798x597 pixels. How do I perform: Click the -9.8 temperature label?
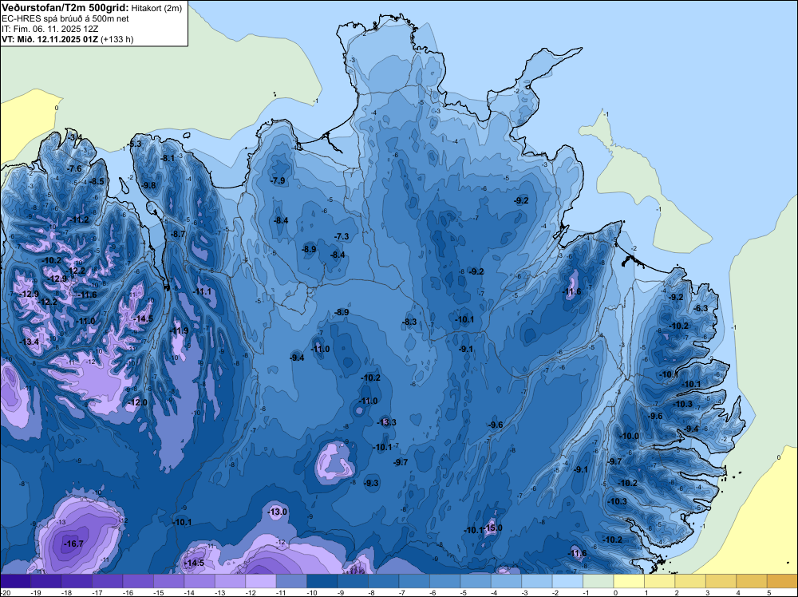click(x=148, y=185)
